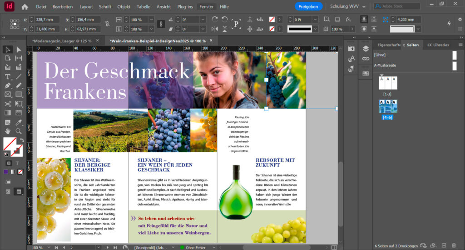Open Datei menu
The height and width of the screenshot is (250, 465).
point(41,6)
